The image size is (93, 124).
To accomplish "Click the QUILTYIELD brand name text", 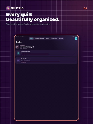I will coord(17,8).
